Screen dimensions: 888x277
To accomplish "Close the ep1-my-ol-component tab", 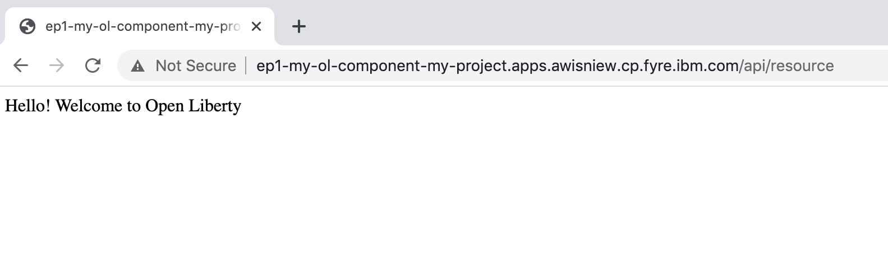I will coord(256,26).
